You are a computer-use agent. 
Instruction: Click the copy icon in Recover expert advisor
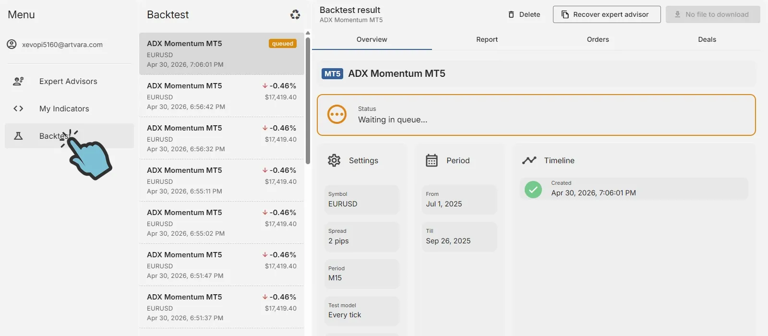565,14
